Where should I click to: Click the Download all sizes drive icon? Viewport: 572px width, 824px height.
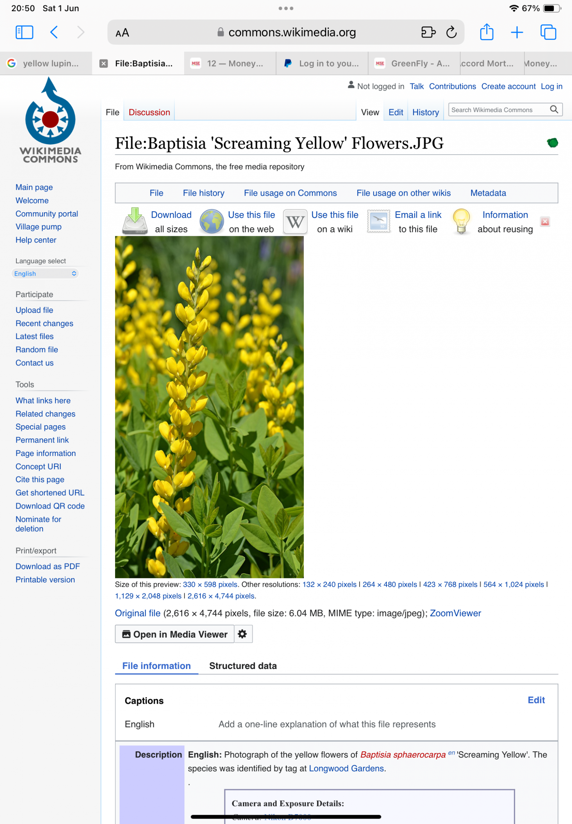135,221
